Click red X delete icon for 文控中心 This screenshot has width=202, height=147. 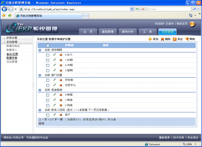tap(61, 85)
